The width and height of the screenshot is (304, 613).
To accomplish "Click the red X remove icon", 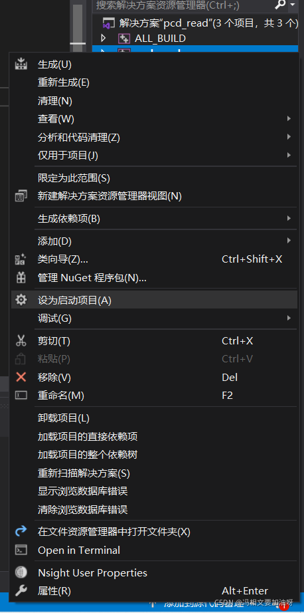I will point(21,377).
